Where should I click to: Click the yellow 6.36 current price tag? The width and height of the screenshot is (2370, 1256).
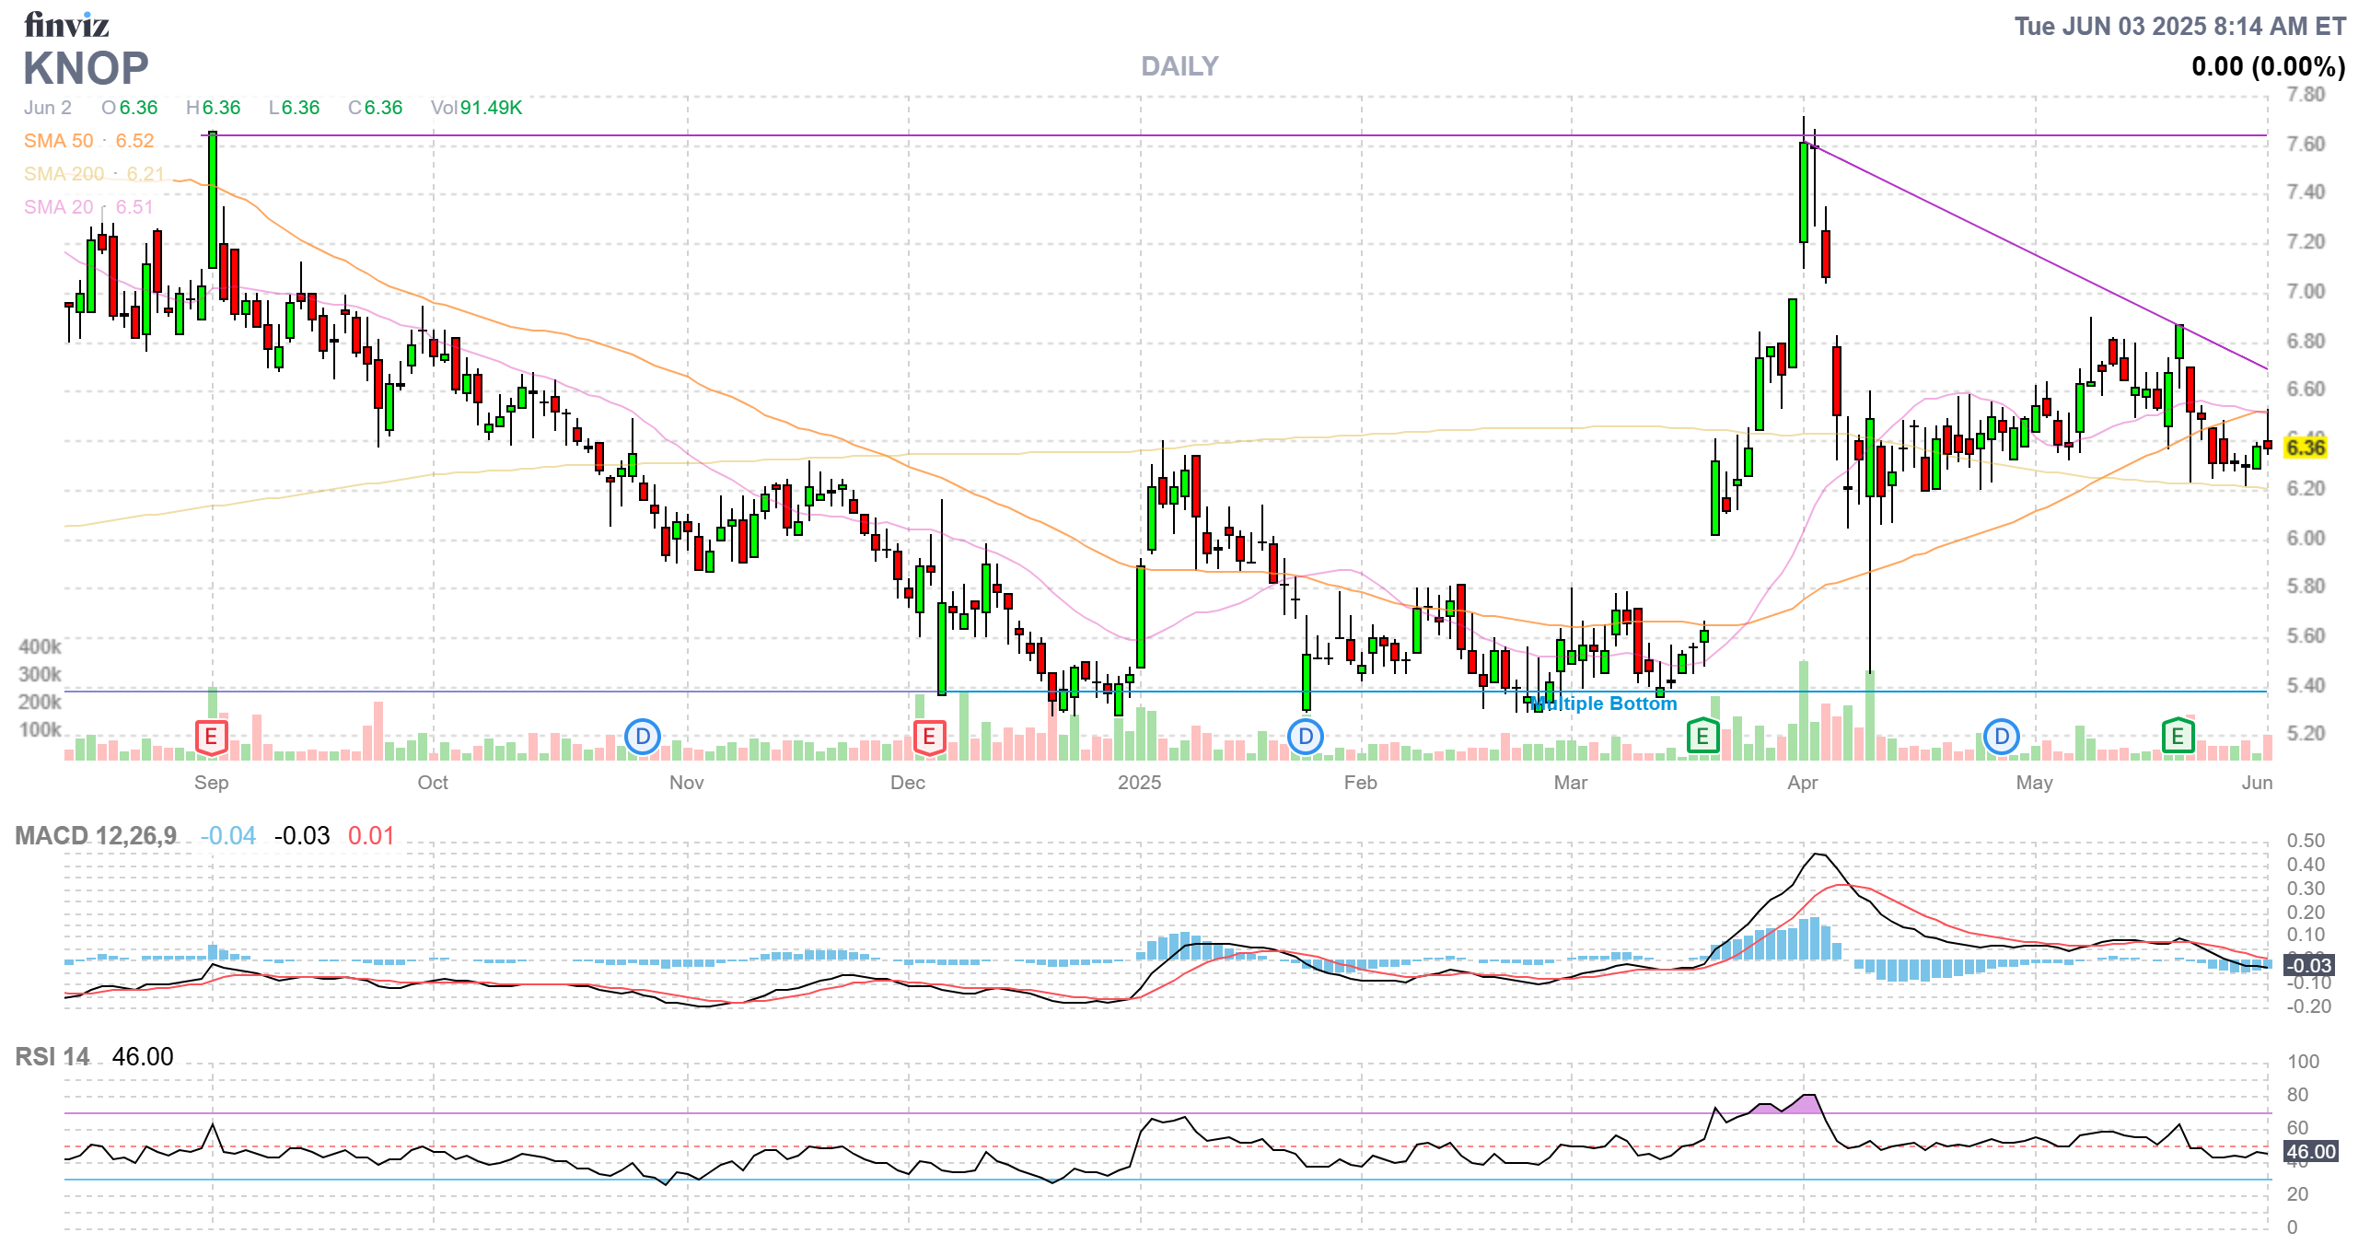2306,448
